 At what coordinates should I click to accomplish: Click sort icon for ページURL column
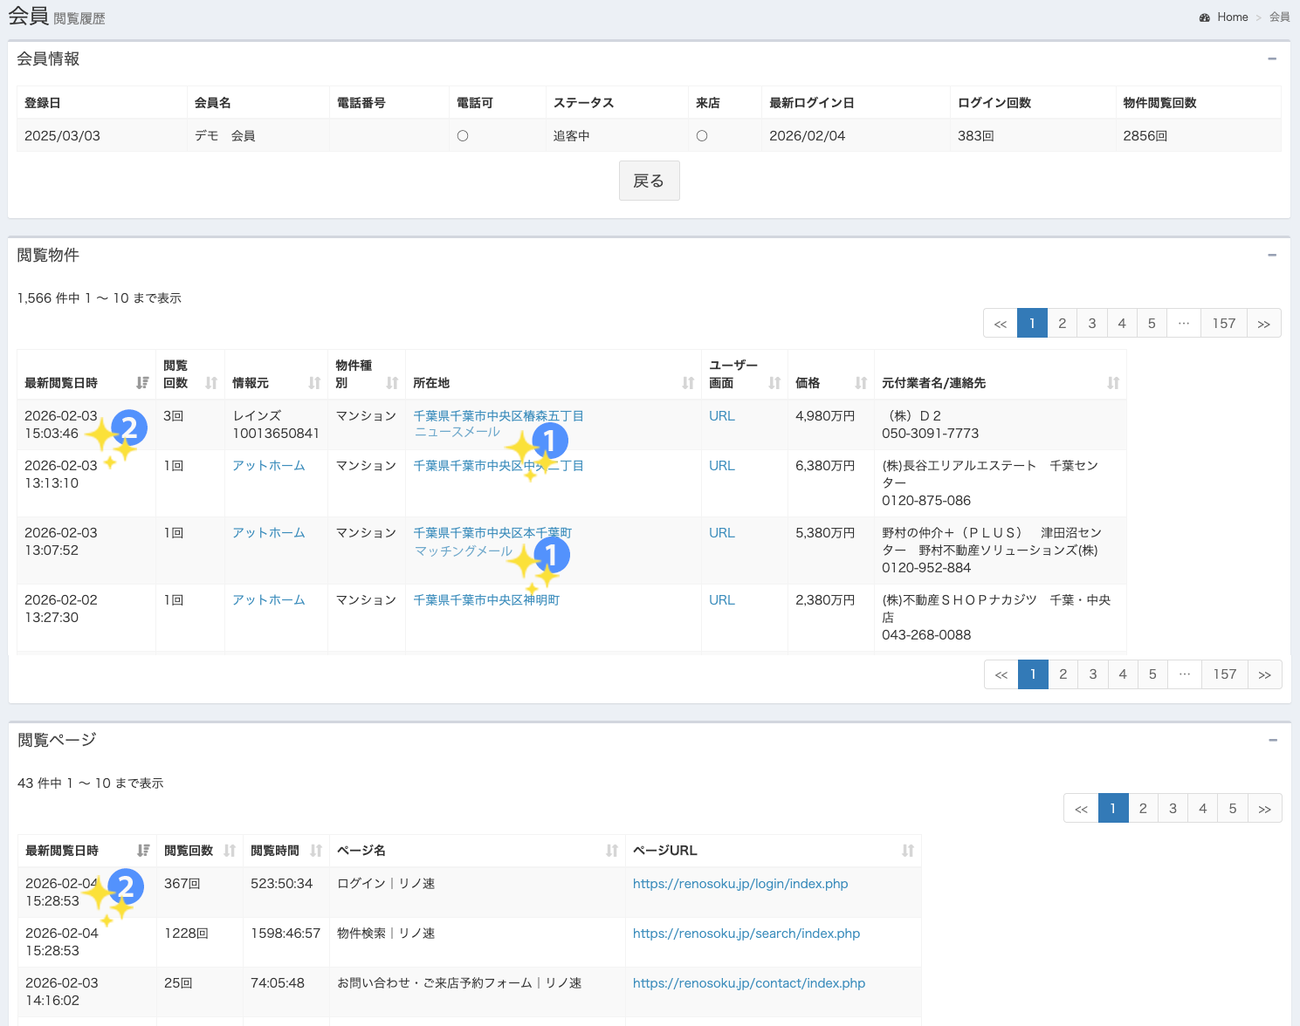(x=908, y=851)
